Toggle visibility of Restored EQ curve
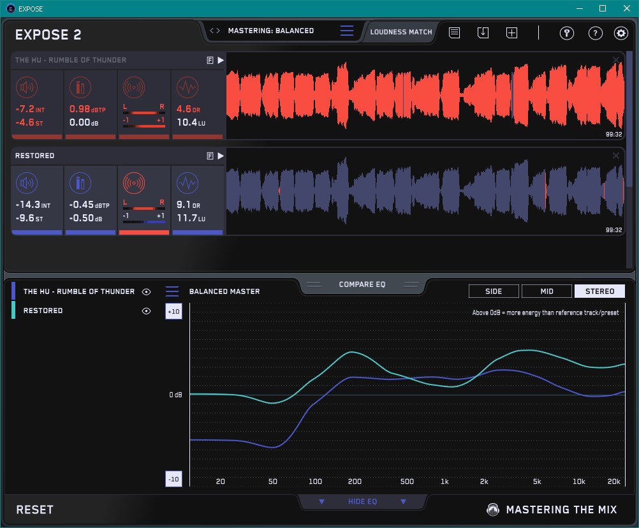 (x=147, y=311)
